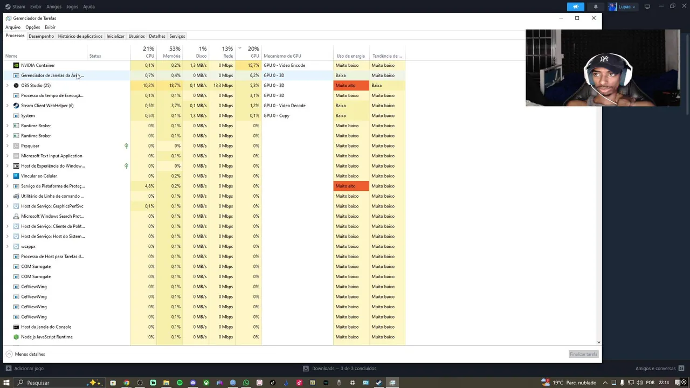Expand Host de Serviço: GraphicsPerfSvc
This screenshot has width=690, height=388.
[7, 206]
